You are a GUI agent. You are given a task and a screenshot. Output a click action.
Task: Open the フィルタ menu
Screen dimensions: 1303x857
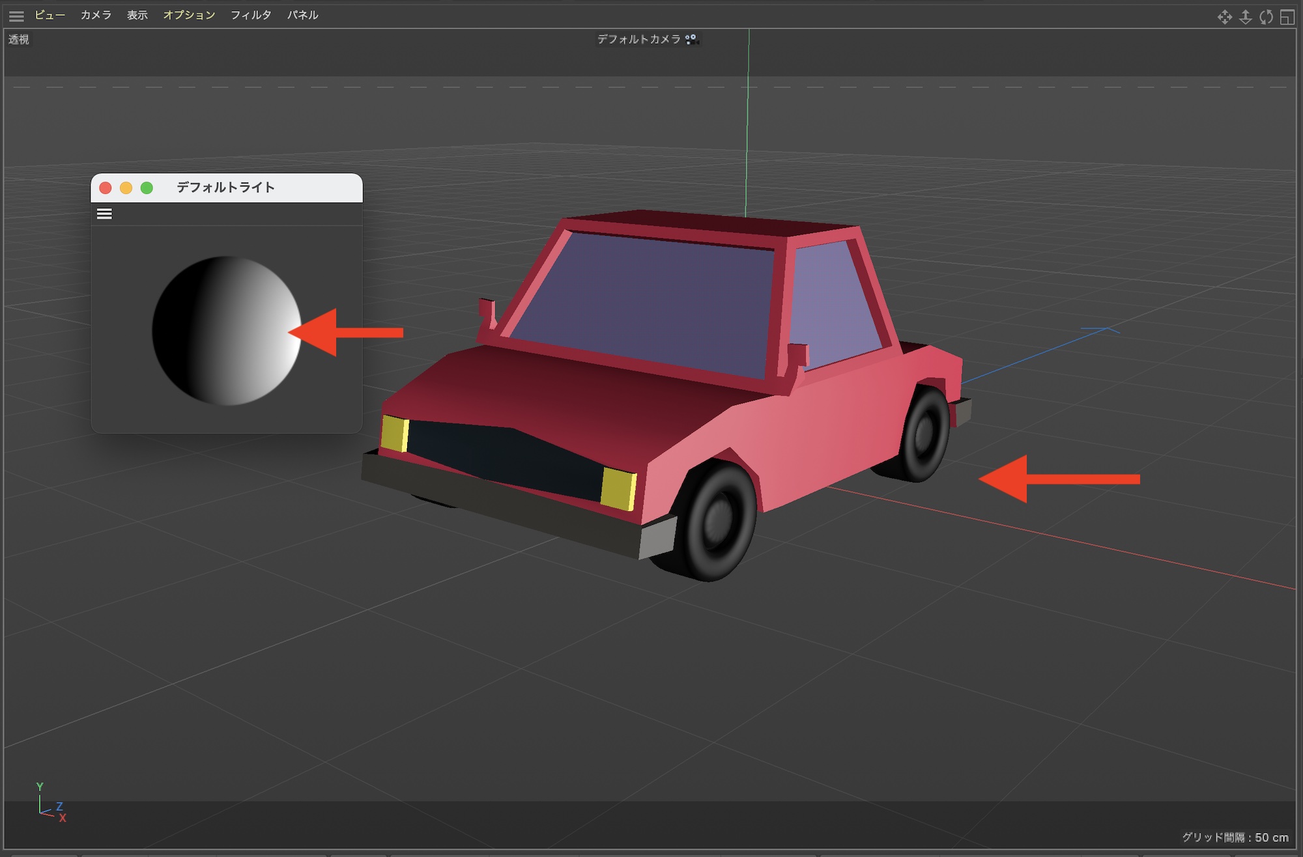[x=251, y=15]
